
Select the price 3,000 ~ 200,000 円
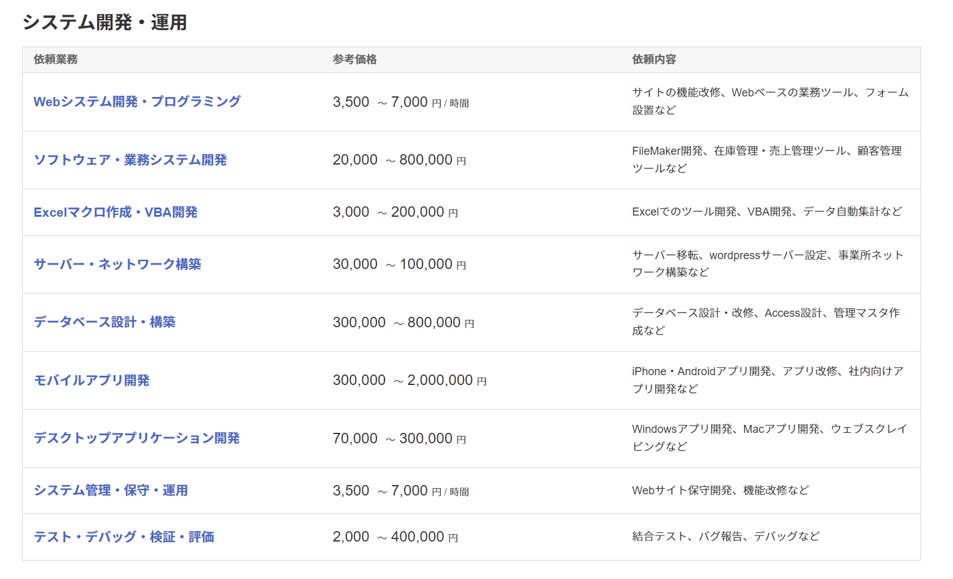(395, 212)
